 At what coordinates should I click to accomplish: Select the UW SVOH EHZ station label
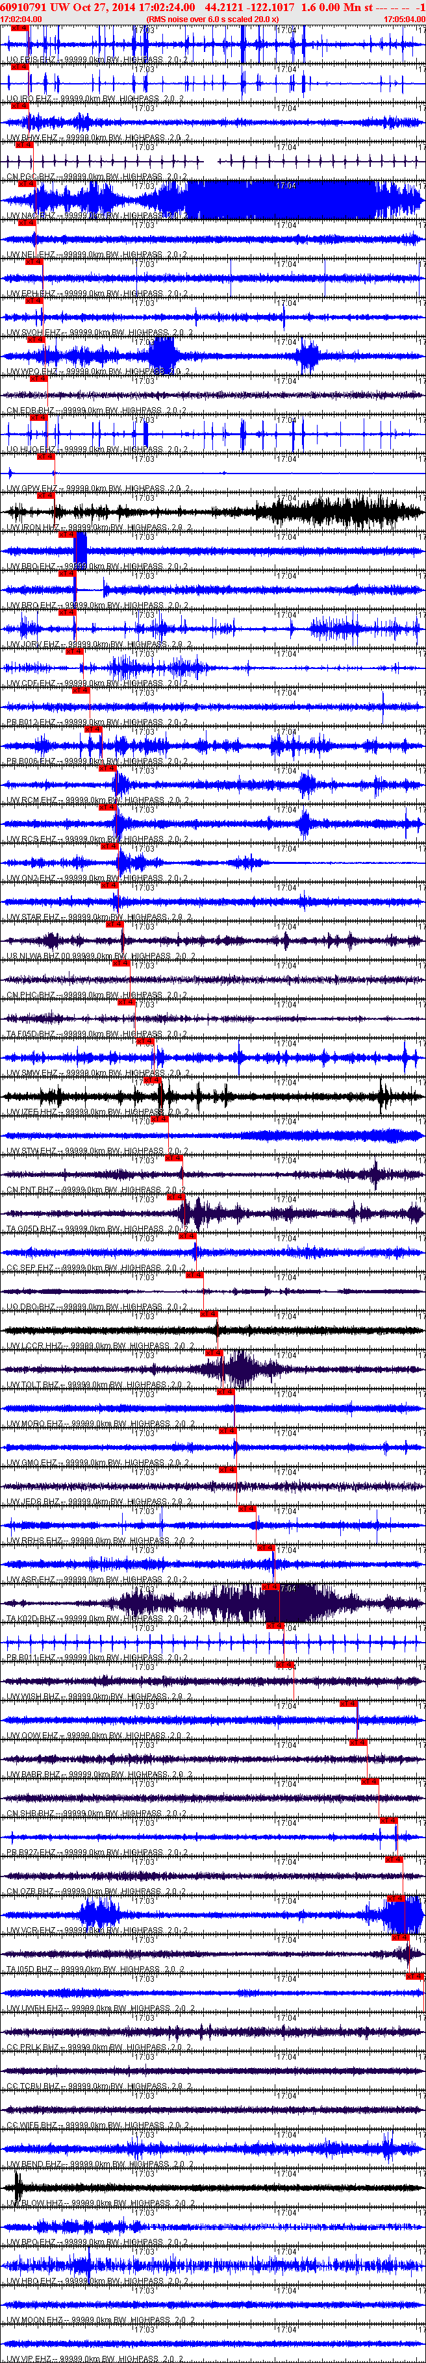pos(101,333)
